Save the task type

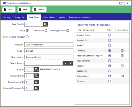24,9
